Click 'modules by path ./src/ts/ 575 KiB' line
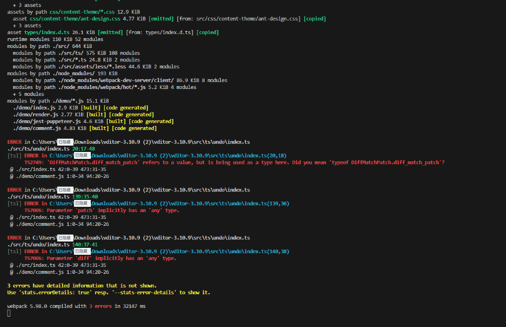Screen dimensions: 506x327 pyautogui.click(x=76, y=53)
